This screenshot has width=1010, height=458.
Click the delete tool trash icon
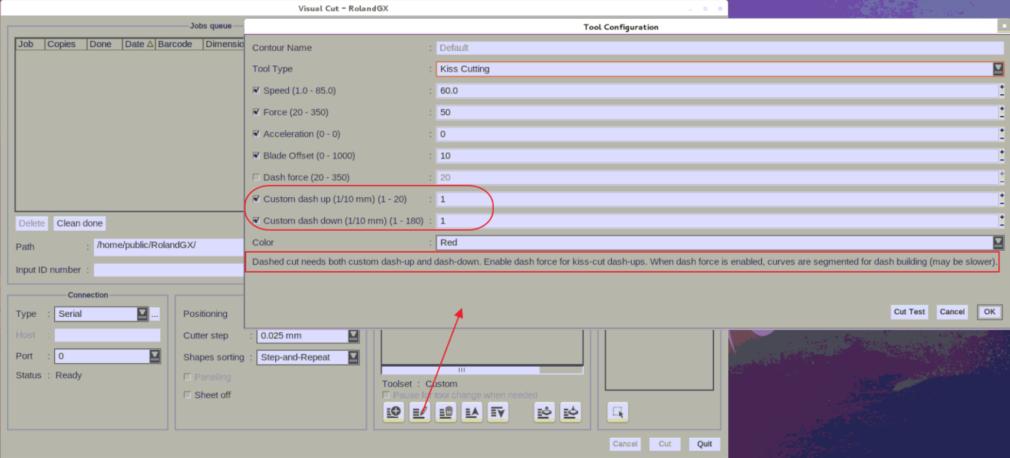(446, 412)
